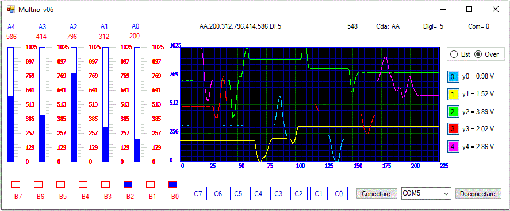
Task: Click the C2 output button
Action: [299, 193]
